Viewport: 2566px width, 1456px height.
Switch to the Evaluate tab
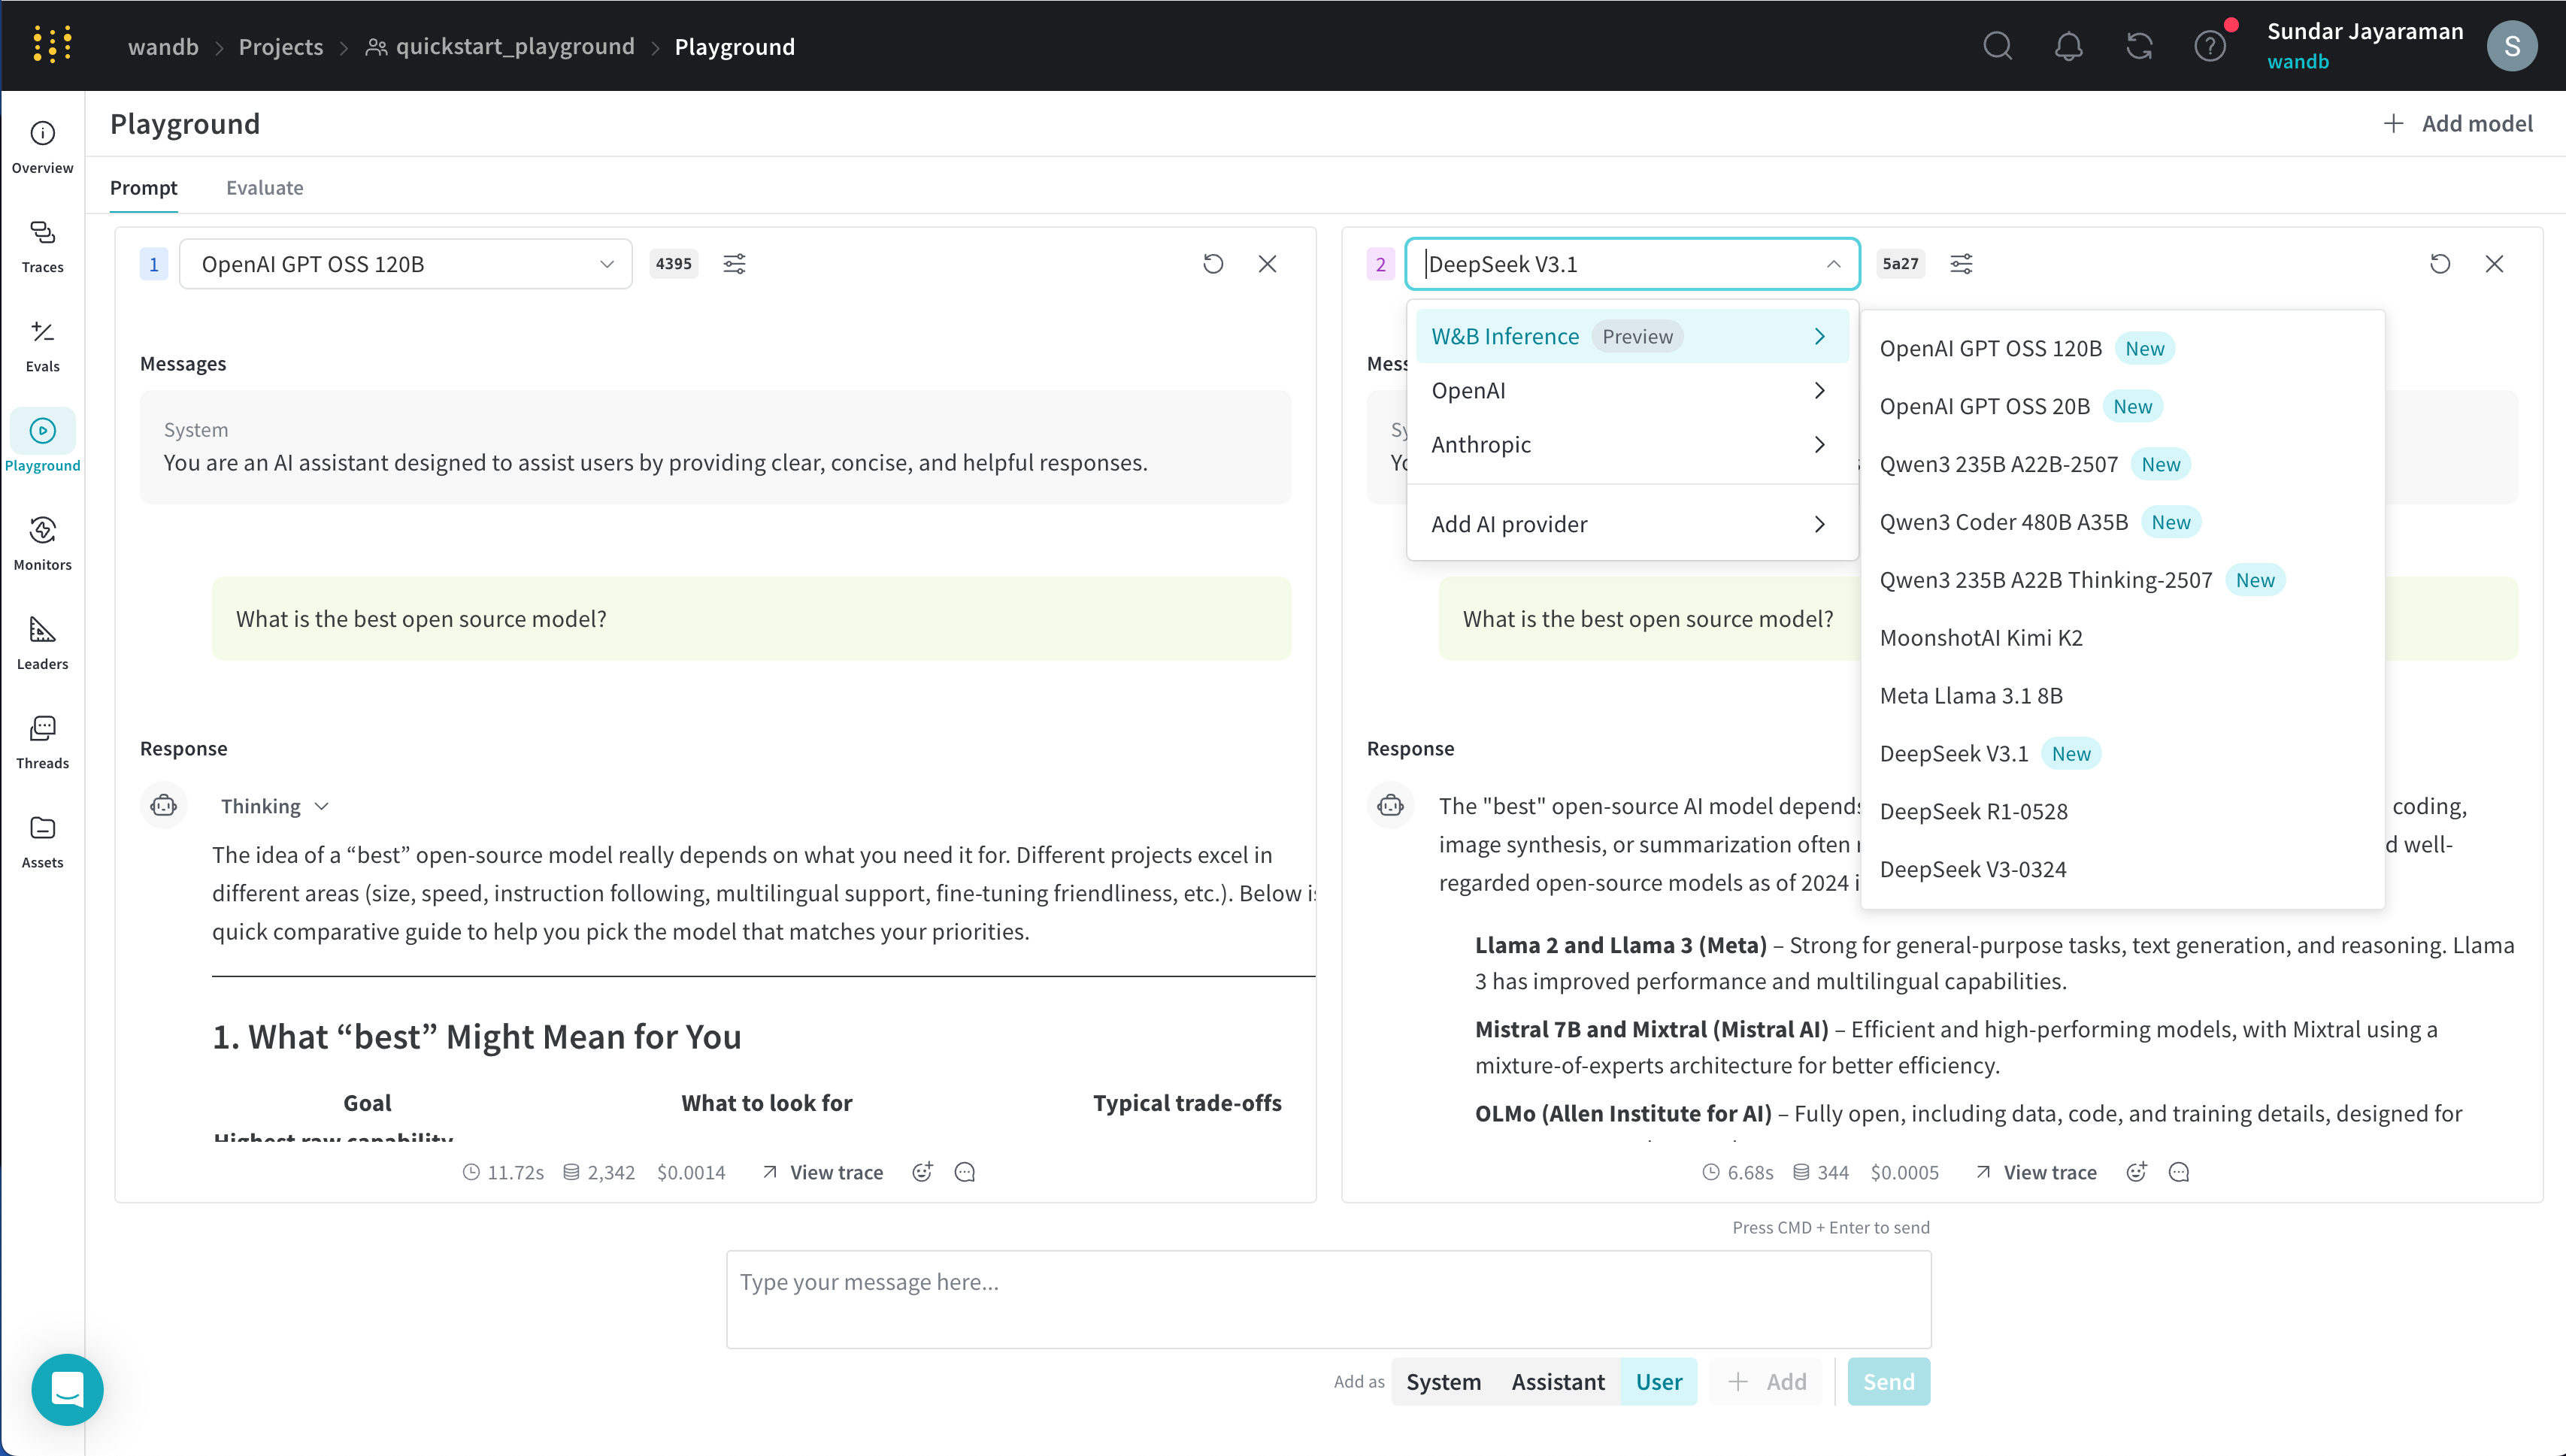[x=264, y=188]
